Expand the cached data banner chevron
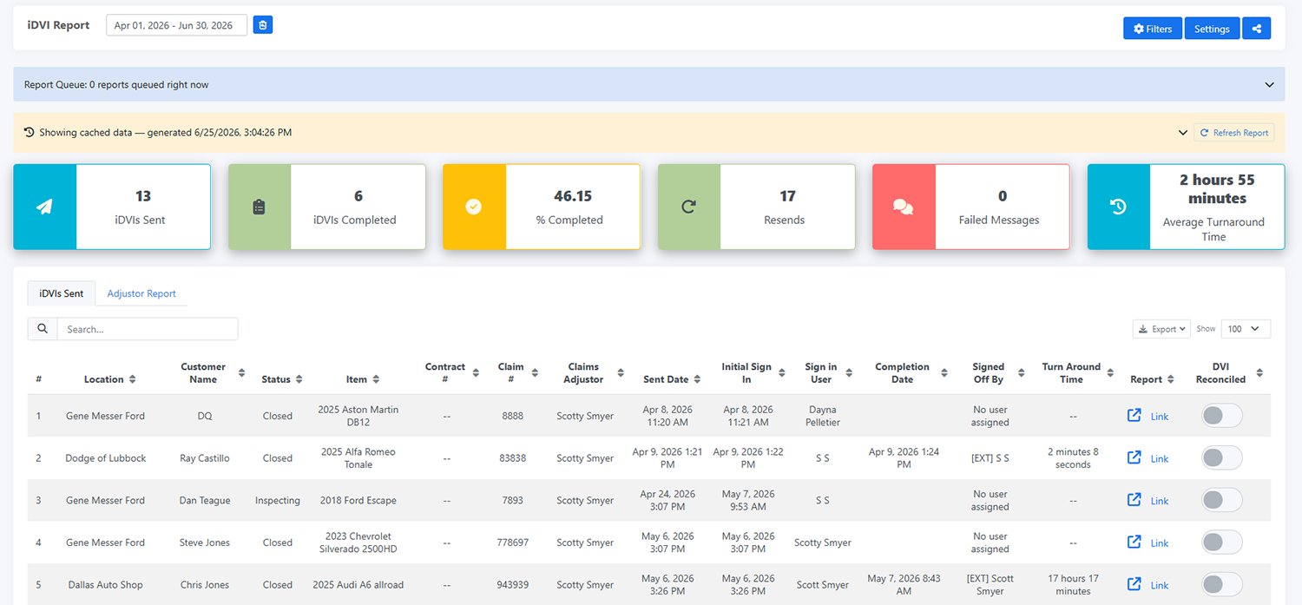Viewport: 1302px width, 605px height. 1182,133
